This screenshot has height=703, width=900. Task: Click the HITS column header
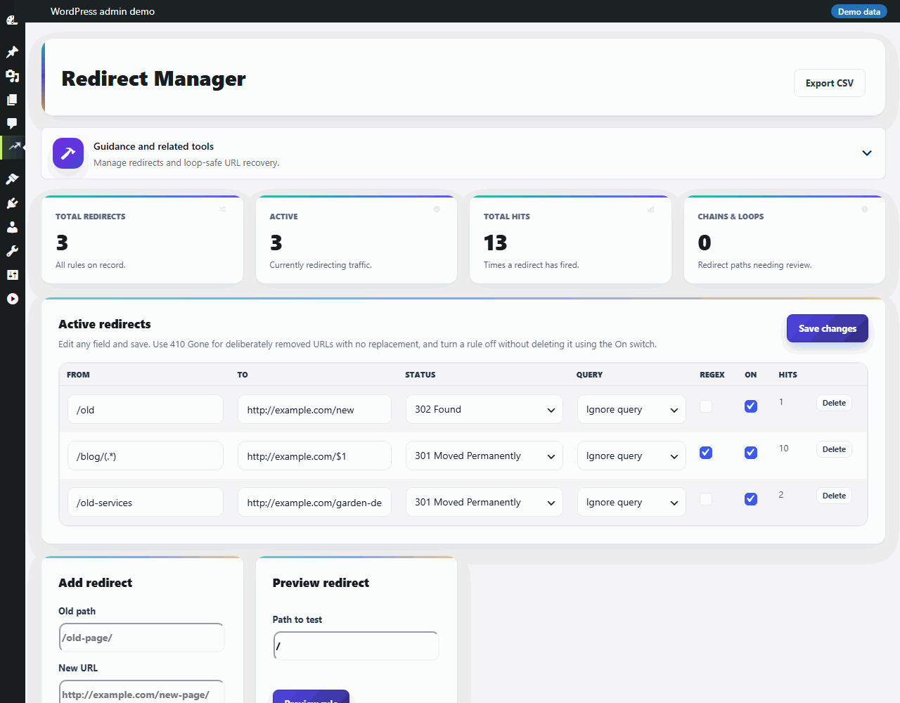tap(787, 375)
